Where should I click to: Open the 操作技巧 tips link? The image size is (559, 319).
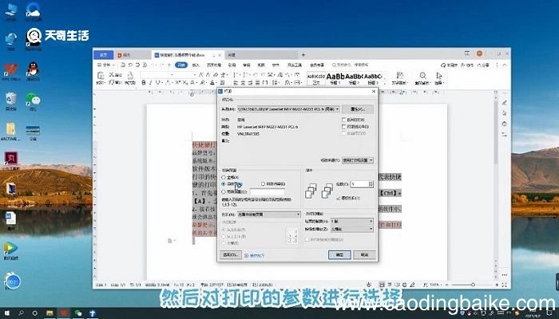[x=255, y=255]
